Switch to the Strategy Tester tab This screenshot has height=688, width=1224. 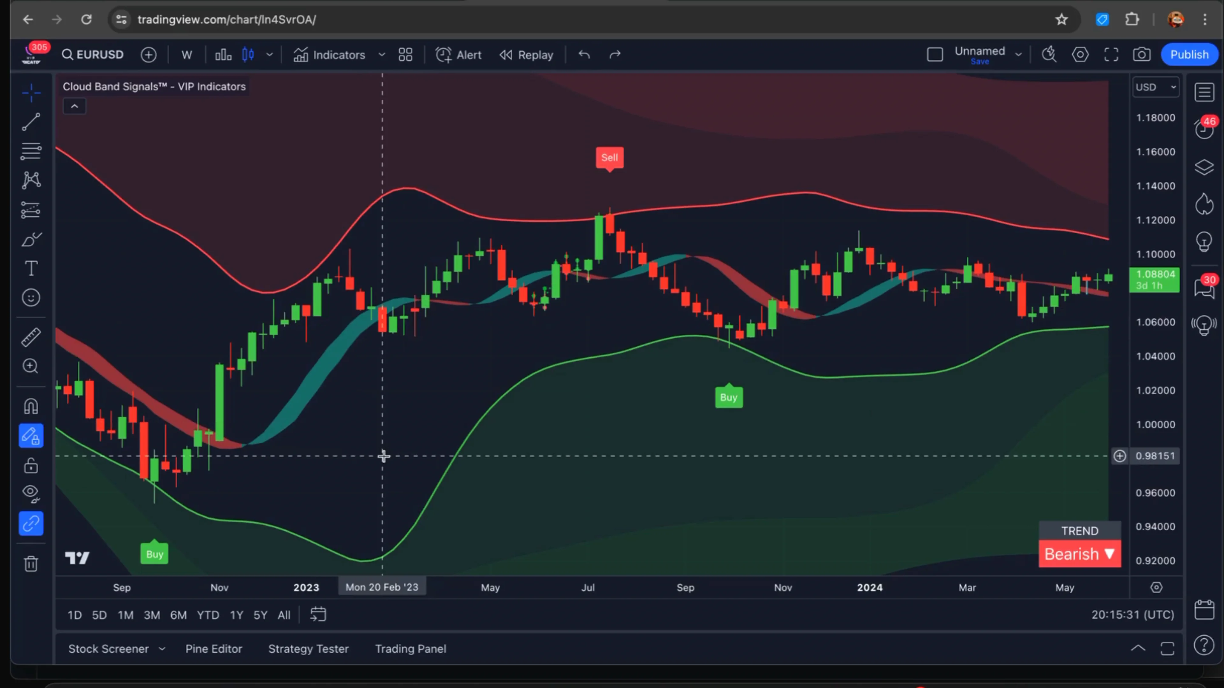[308, 648]
